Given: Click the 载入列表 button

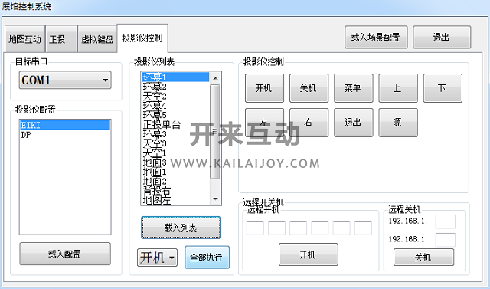Looking at the screenshot, I should click(181, 228).
